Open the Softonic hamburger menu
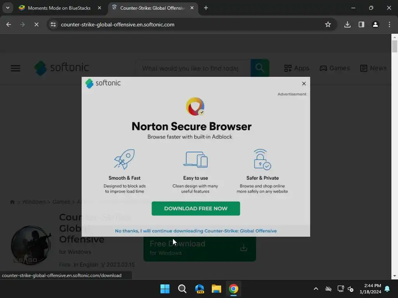The width and height of the screenshot is (398, 298). click(x=16, y=68)
